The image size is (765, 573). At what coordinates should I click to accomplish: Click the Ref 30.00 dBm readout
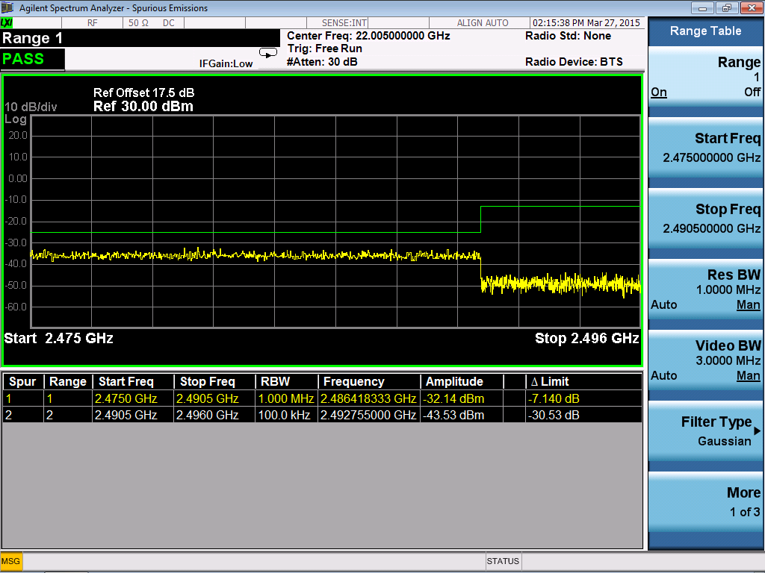143,106
